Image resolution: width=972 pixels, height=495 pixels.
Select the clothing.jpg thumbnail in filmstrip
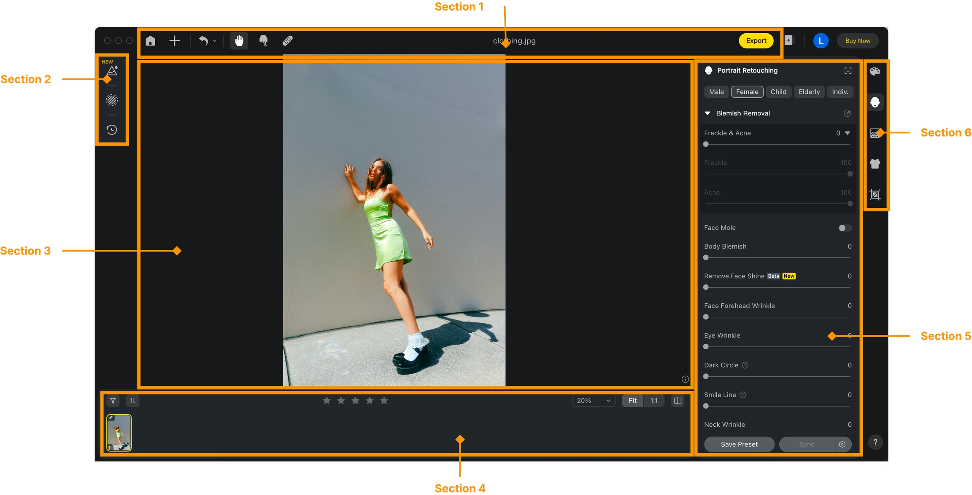[x=119, y=433]
